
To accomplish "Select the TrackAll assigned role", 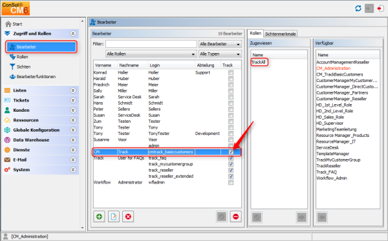I will pos(258,62).
